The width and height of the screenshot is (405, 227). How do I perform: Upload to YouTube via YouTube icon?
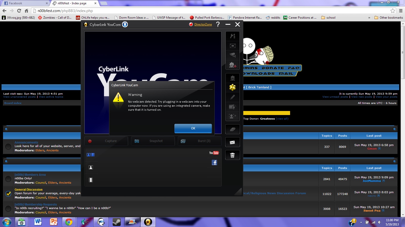214,153
